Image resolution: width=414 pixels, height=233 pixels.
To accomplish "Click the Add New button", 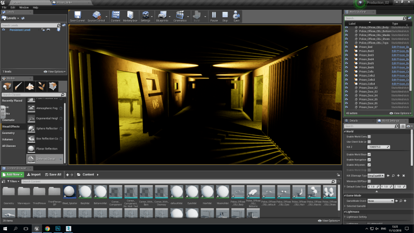I will pyautogui.click(x=13, y=174).
